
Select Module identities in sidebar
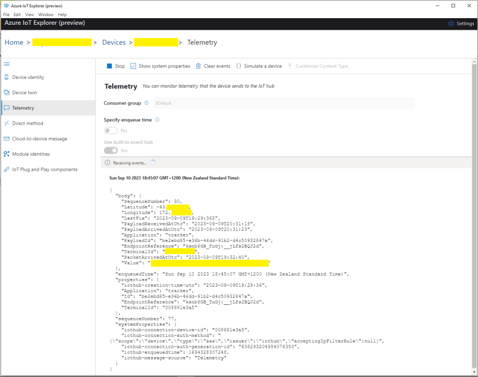(x=49, y=154)
